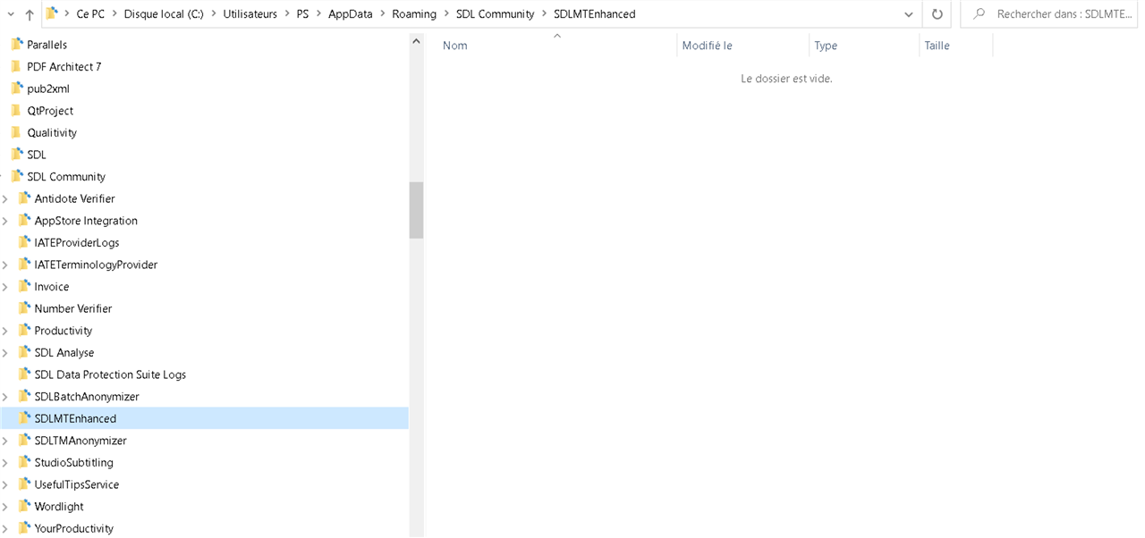The width and height of the screenshot is (1145, 538).
Task: Sort by Nom column header
Action: click(455, 46)
